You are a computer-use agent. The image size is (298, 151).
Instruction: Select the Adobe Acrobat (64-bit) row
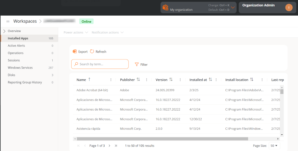[x=176, y=90]
